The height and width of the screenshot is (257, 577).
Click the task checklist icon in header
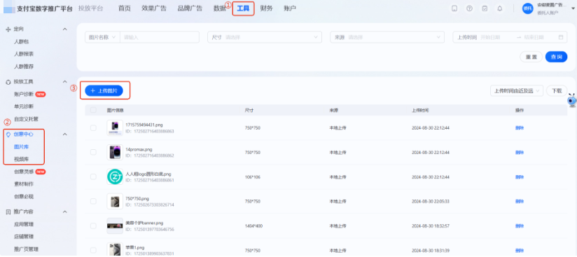coord(485,8)
